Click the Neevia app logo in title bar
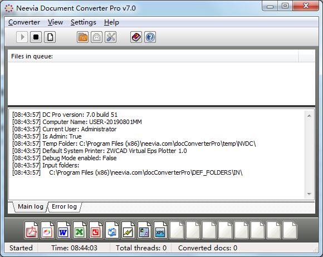The width and height of the screenshot is (323, 257). tap(9, 8)
